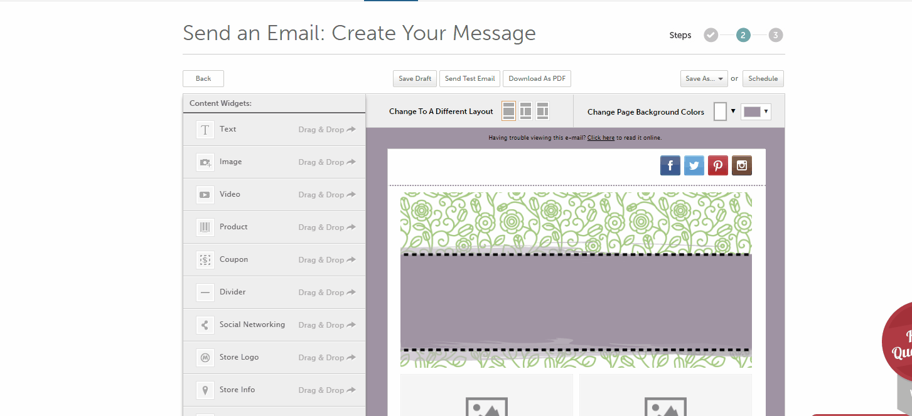The height and width of the screenshot is (416, 912).
Task: Go to step 3 in Steps
Action: [x=776, y=35]
